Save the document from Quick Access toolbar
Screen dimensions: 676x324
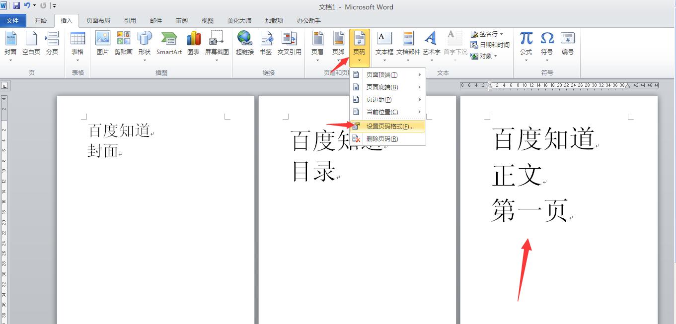(16, 5)
